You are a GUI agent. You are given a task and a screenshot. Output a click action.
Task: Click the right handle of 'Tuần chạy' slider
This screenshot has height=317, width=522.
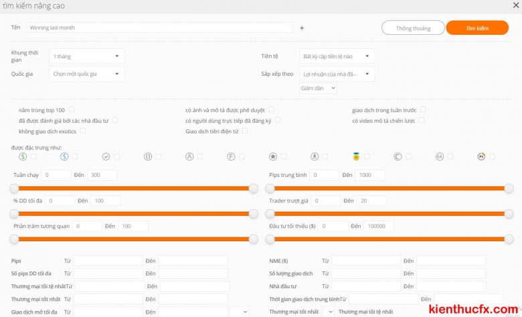pyautogui.click(x=253, y=189)
